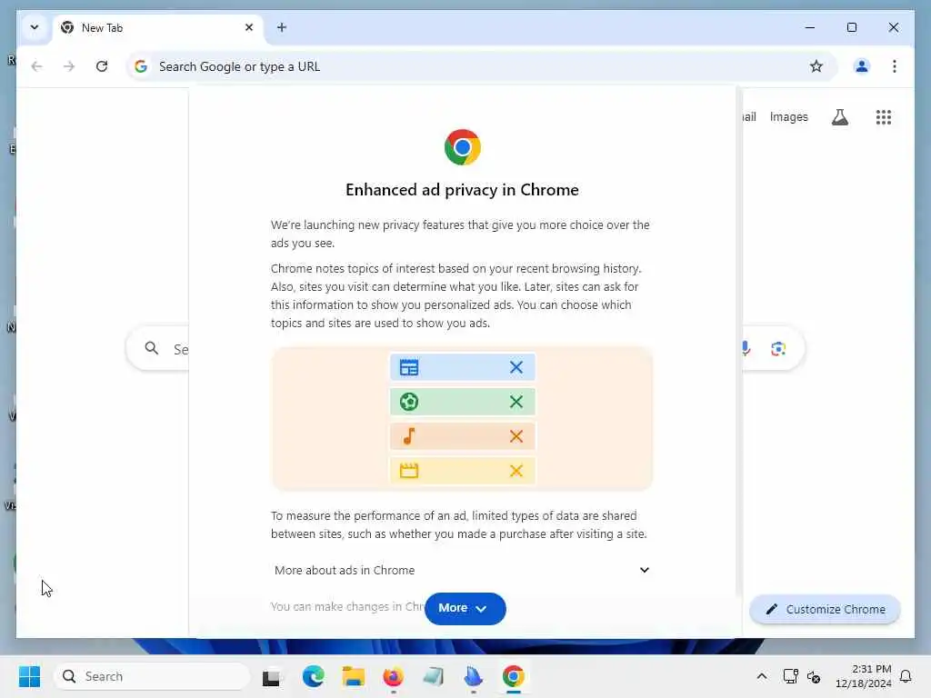Search by image with Google Lens icon
The height and width of the screenshot is (698, 931).
pyautogui.click(x=778, y=348)
